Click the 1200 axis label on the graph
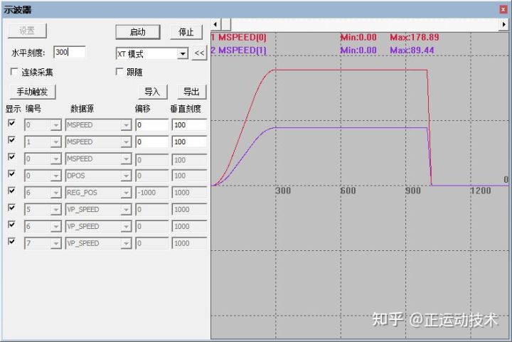 [x=481, y=191]
